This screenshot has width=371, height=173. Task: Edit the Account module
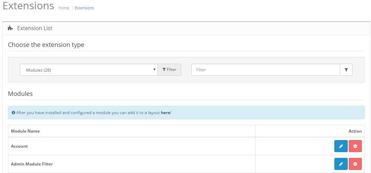[341, 146]
